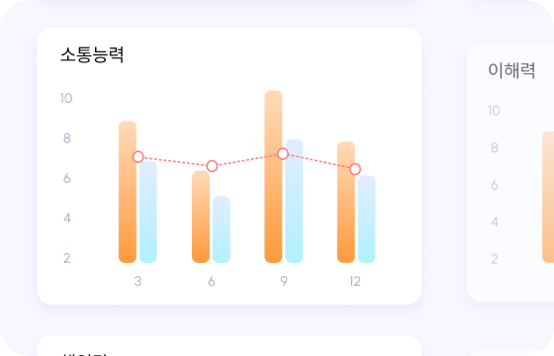This screenshot has height=356, width=554.
Task: Click the y-axis value 10 in 소통능력 chart
Action: click(66, 98)
